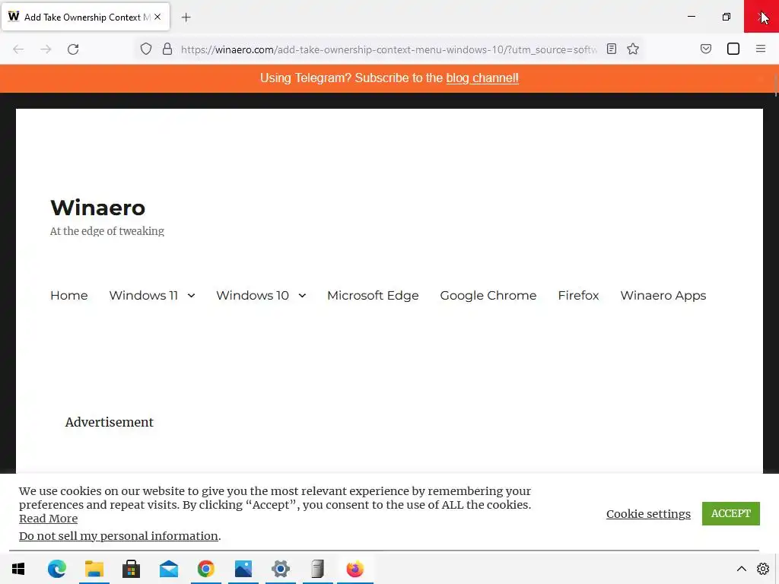Bookmark this page with the star icon
The image size is (779, 584).
632,49
